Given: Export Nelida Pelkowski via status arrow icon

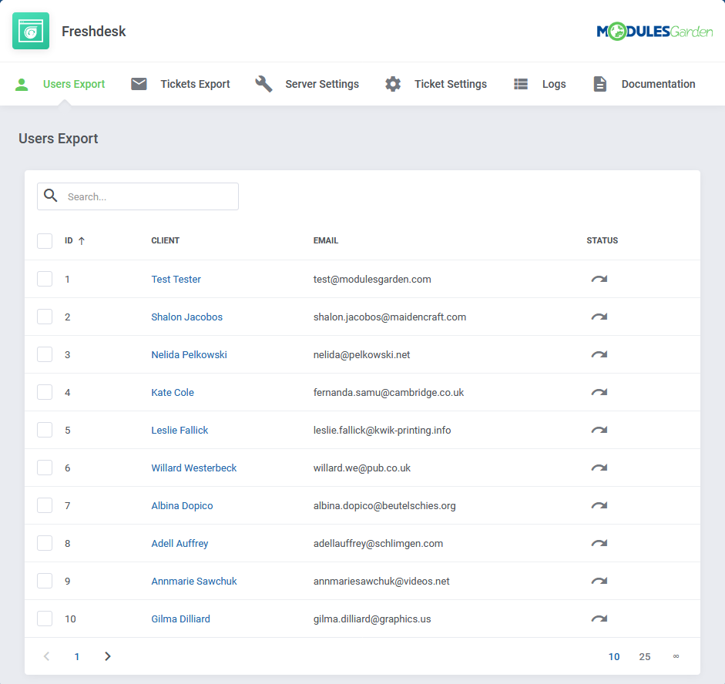Looking at the screenshot, I should coord(599,354).
